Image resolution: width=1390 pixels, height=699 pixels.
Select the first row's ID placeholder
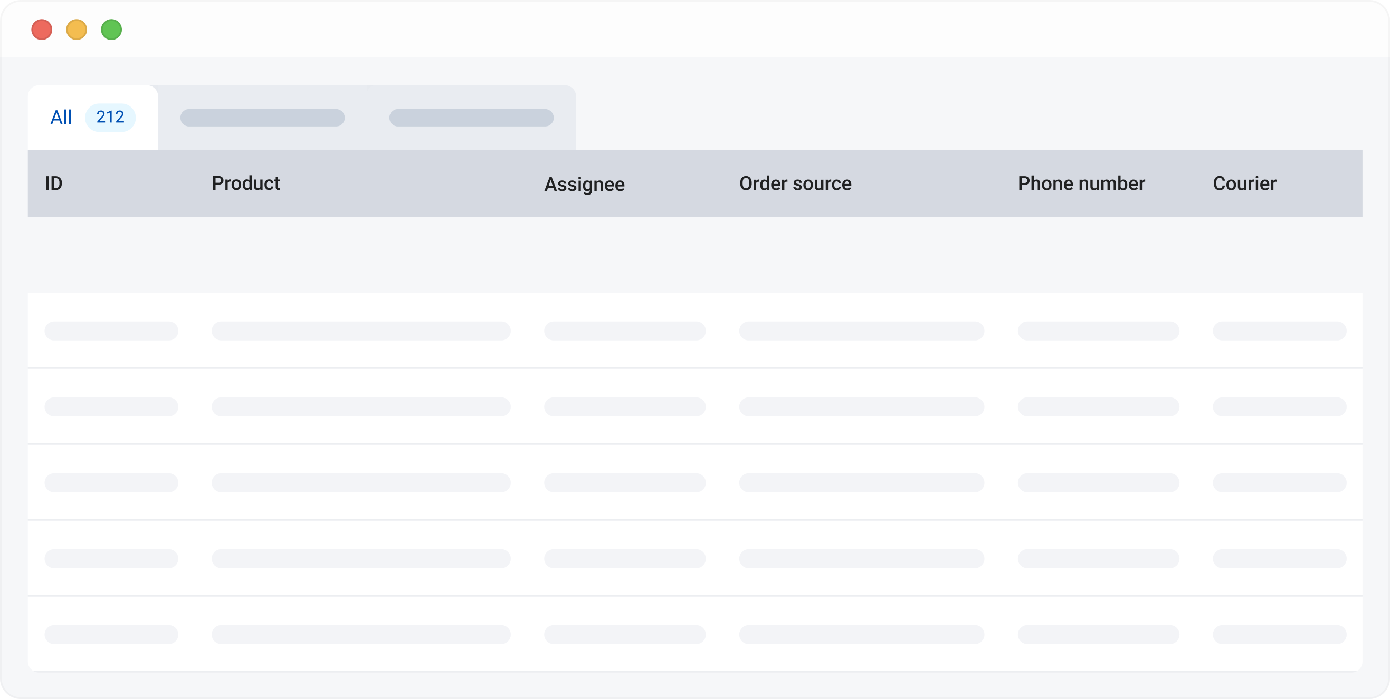coord(111,331)
